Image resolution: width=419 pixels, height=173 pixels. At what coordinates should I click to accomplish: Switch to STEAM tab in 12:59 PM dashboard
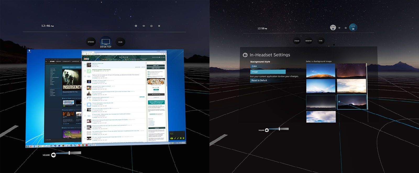(x=297, y=41)
